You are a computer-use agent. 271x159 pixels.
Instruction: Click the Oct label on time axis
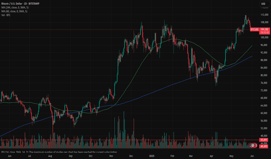[x=90, y=156]
